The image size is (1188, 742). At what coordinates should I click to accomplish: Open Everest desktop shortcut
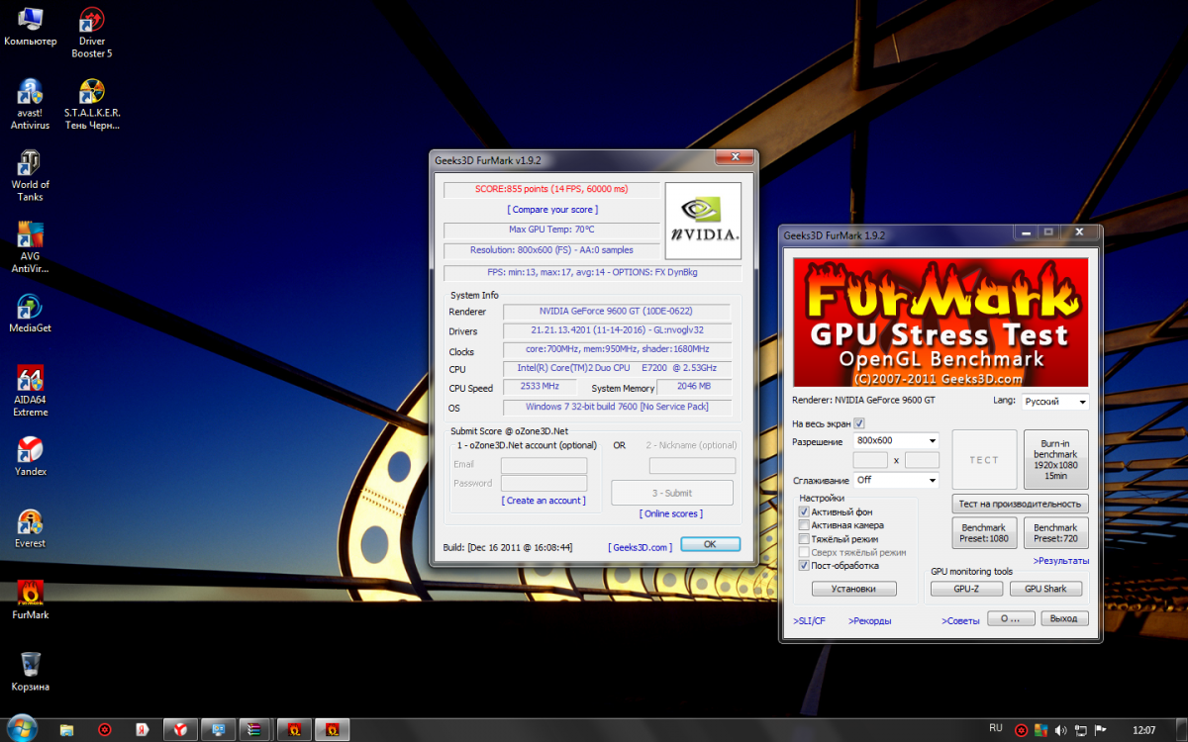pos(30,522)
